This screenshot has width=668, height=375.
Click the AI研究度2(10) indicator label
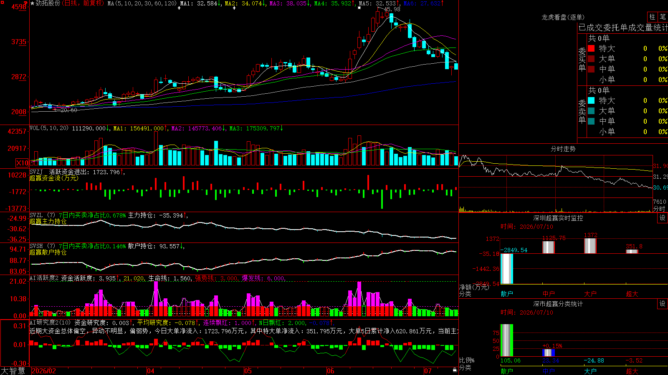[50, 322]
